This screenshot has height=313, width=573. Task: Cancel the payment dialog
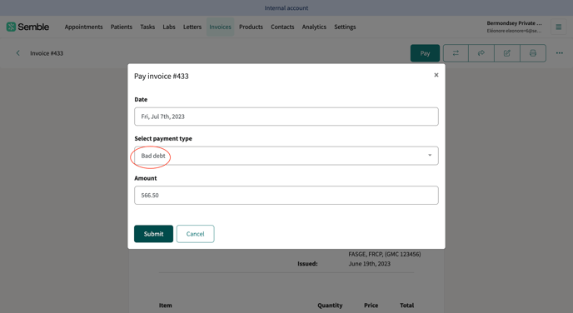[x=195, y=234]
